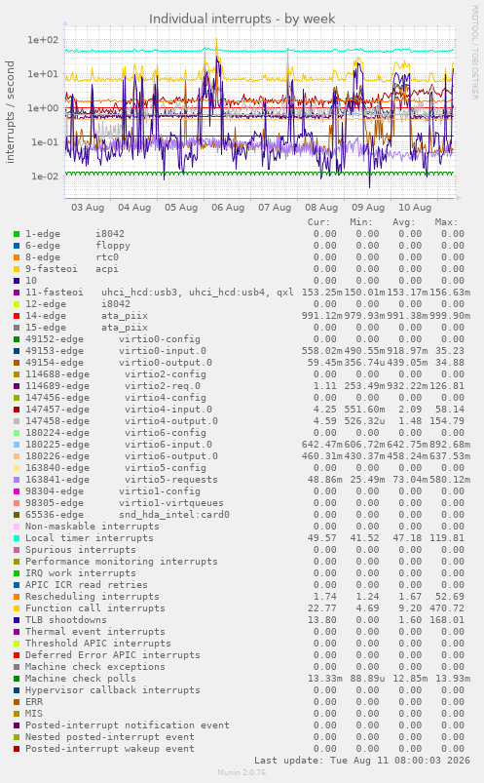Click the 10 Aug axis label

(x=415, y=208)
